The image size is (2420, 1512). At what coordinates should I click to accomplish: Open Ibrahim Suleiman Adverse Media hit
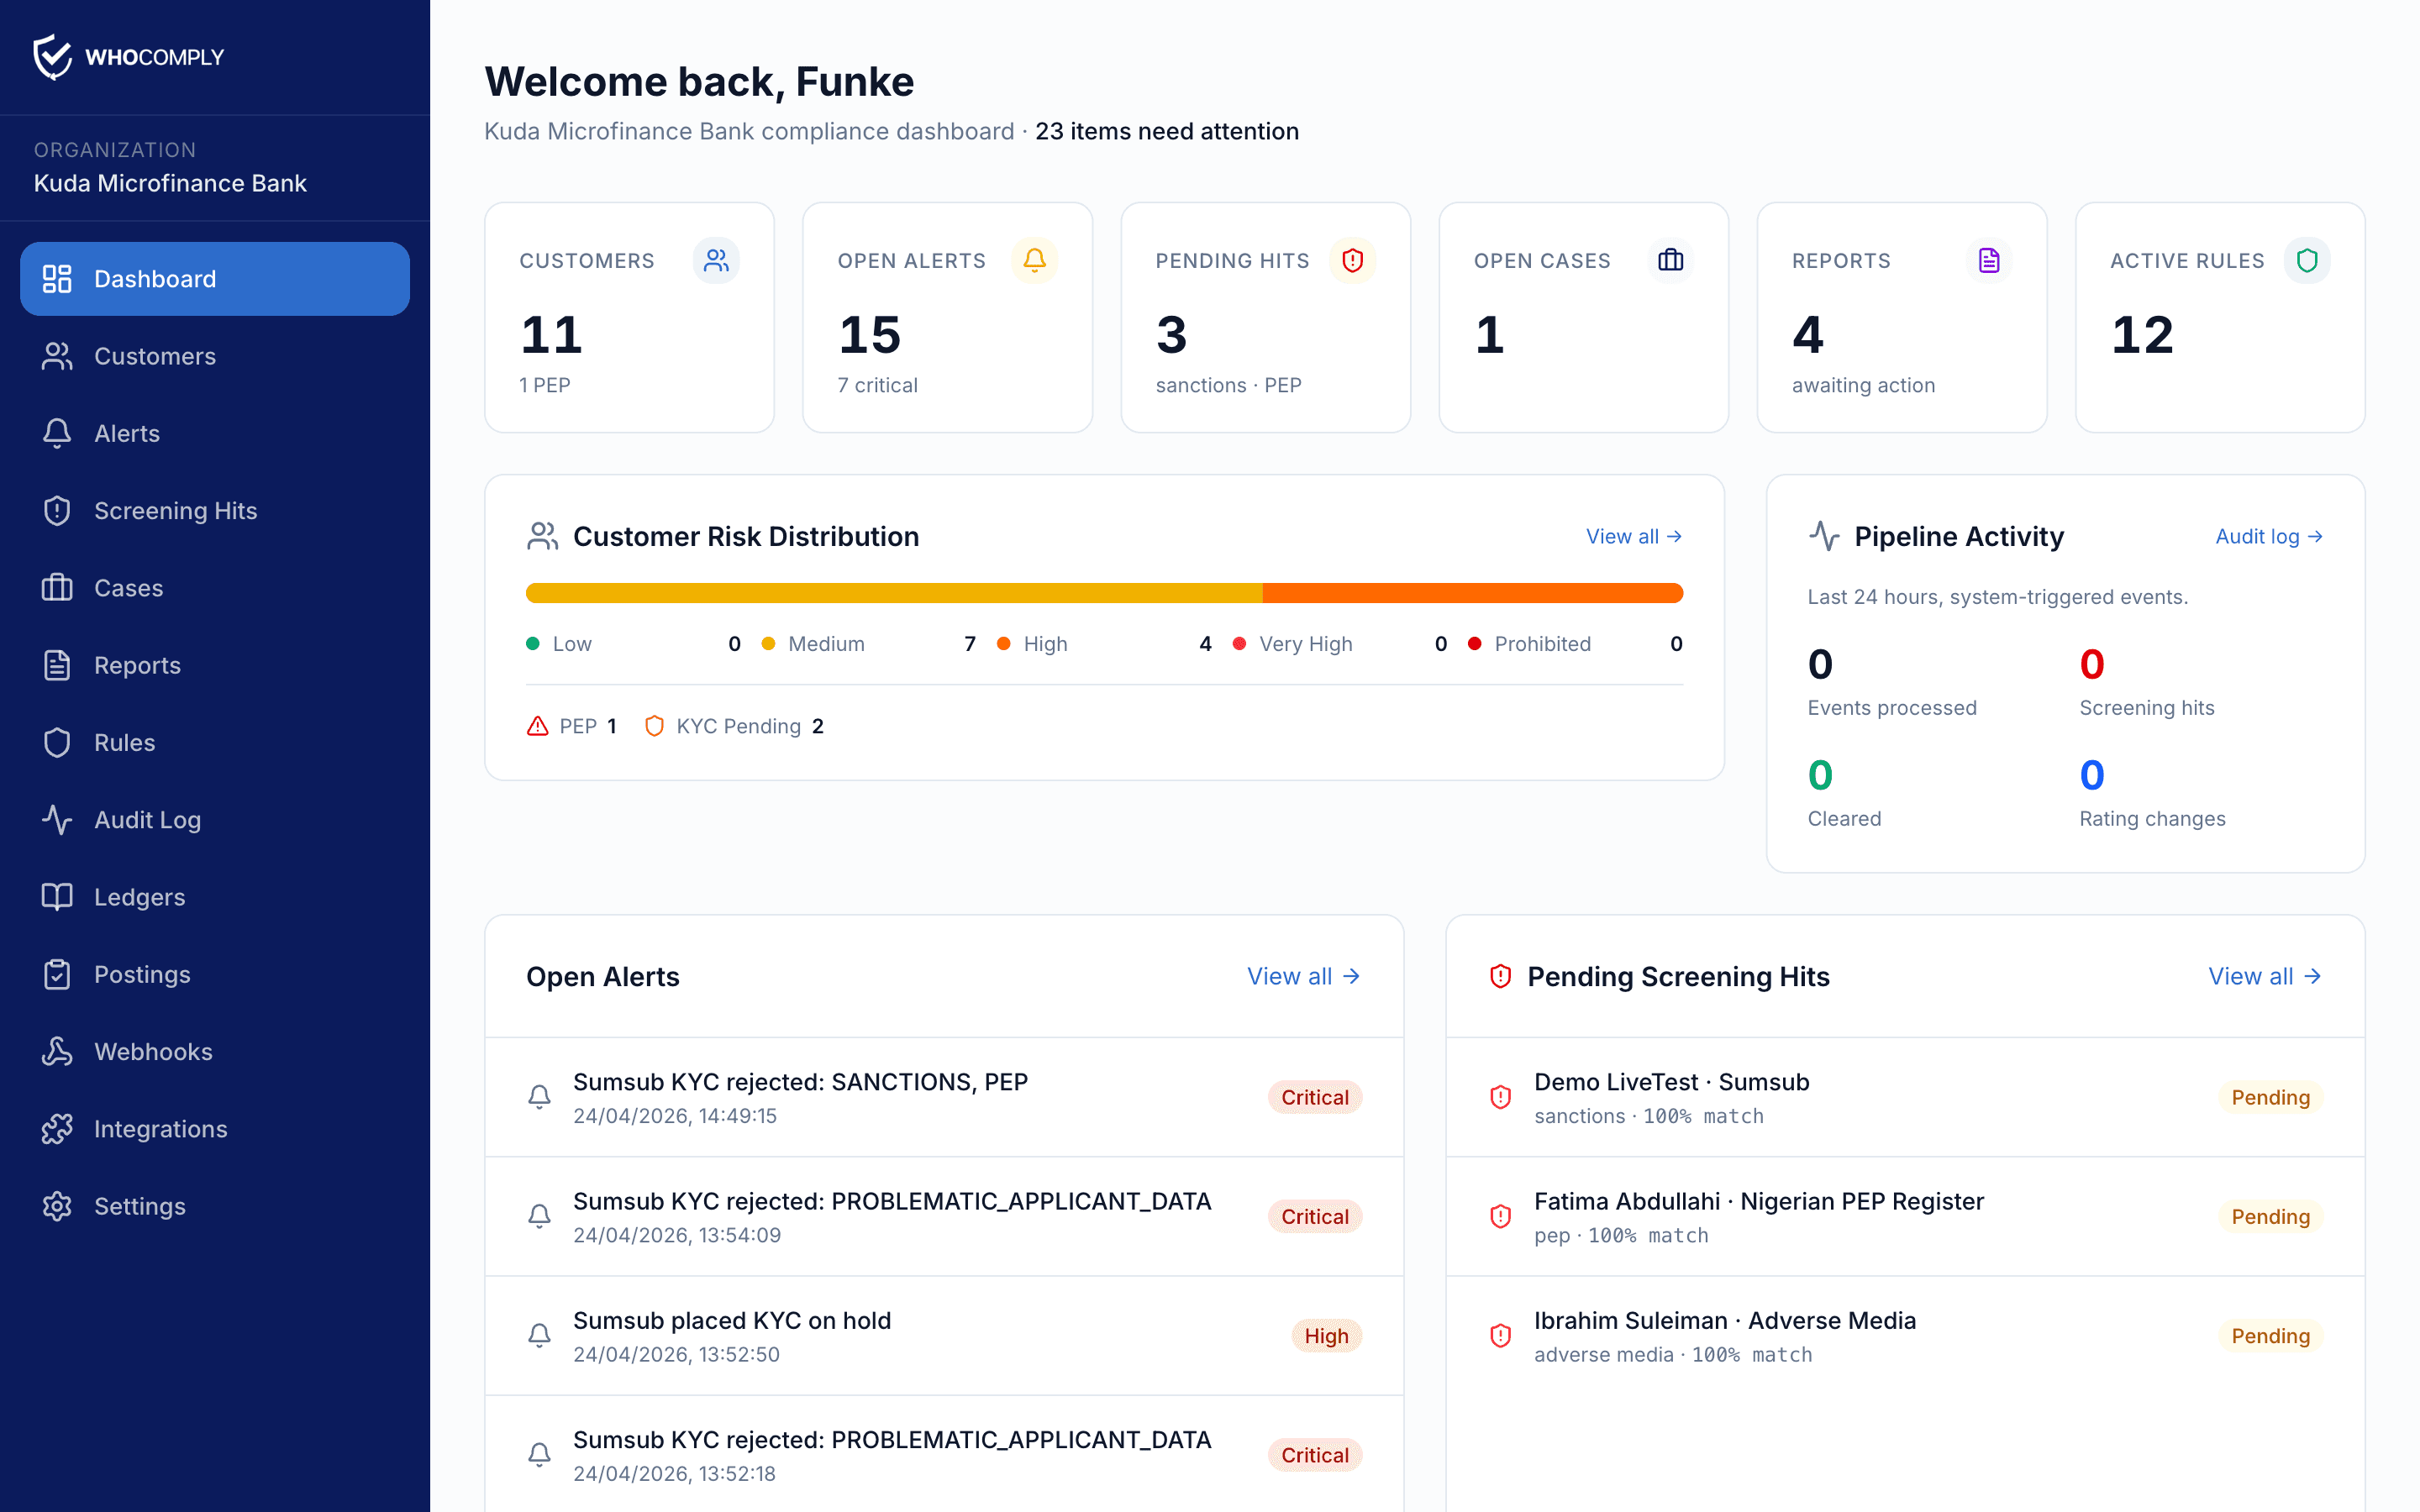[x=1905, y=1335]
